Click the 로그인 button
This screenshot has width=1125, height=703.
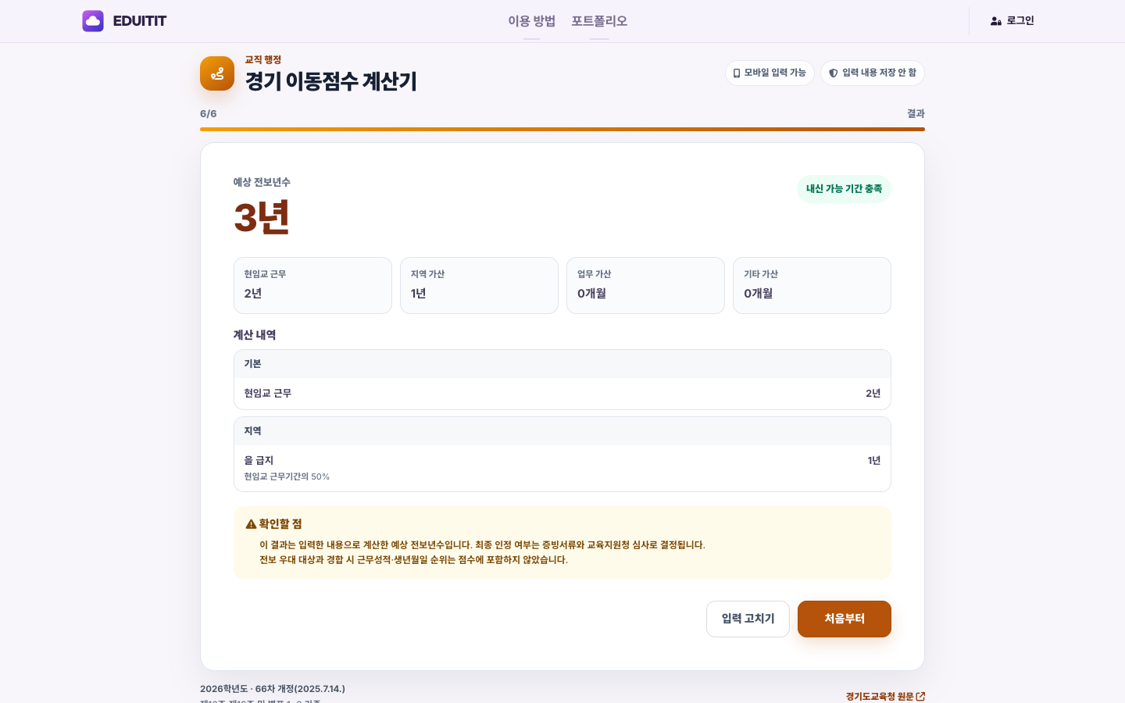1012,21
